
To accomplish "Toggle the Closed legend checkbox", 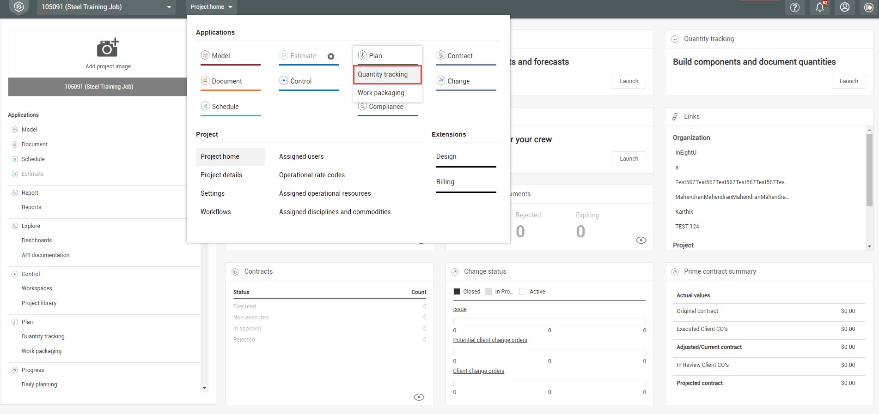I will pyautogui.click(x=457, y=292).
